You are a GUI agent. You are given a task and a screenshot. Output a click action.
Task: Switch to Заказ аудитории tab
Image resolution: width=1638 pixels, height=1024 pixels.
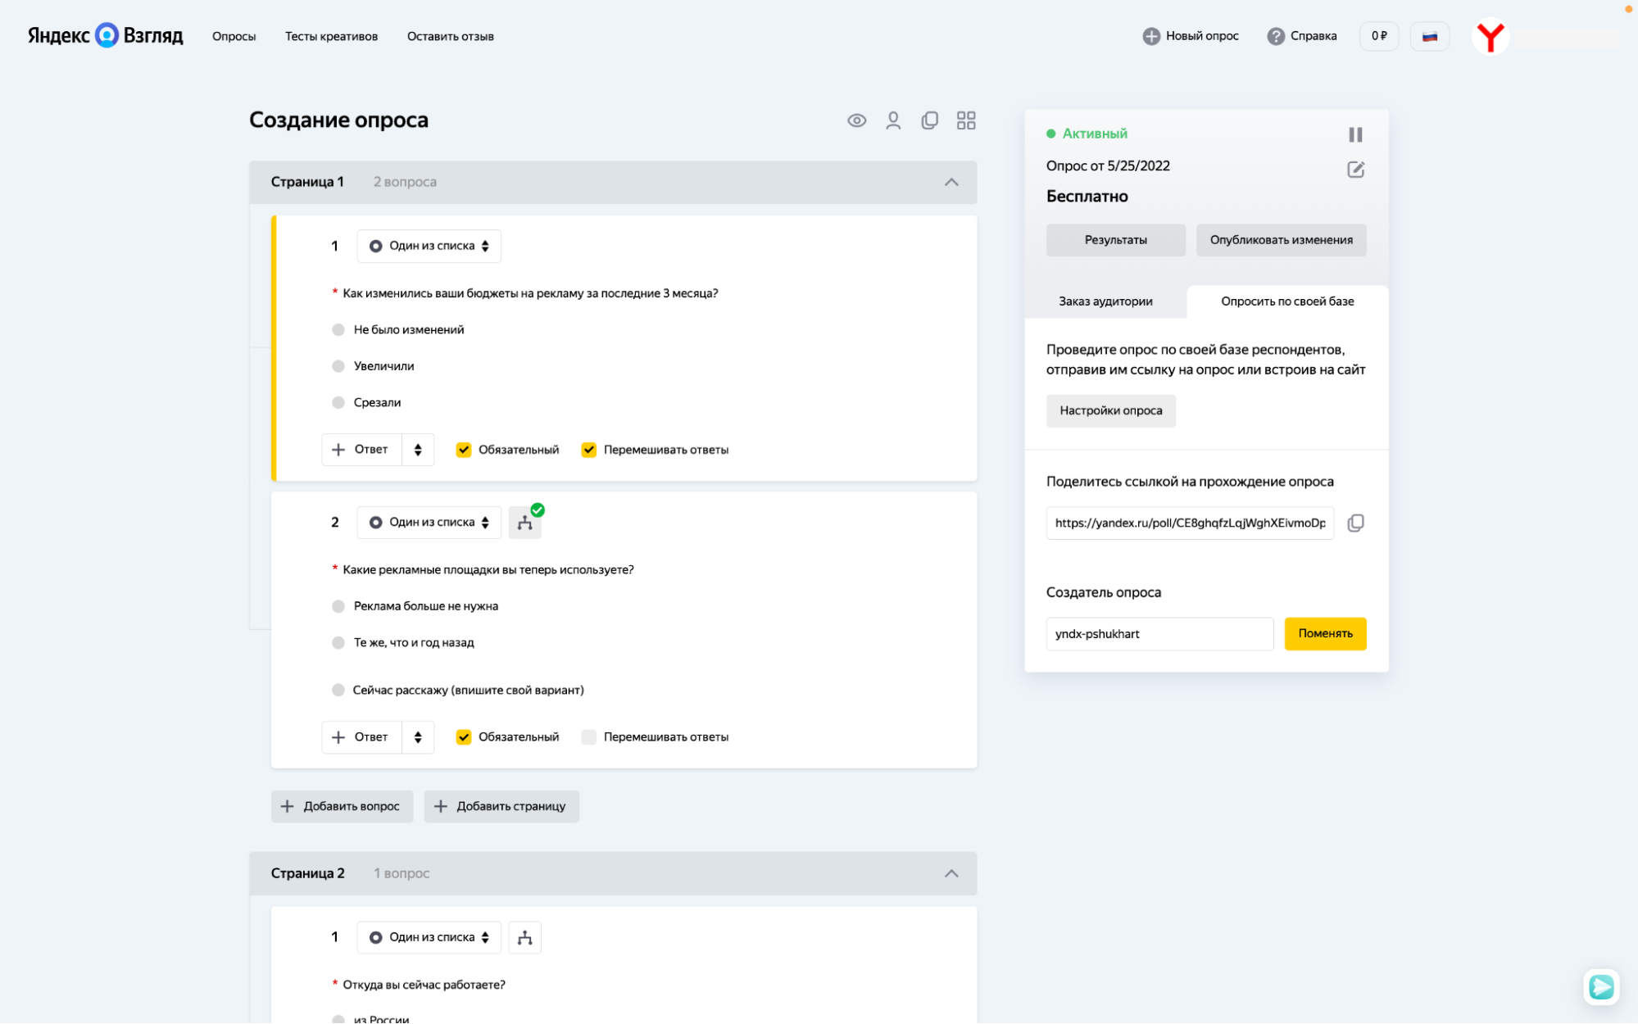1105,301
